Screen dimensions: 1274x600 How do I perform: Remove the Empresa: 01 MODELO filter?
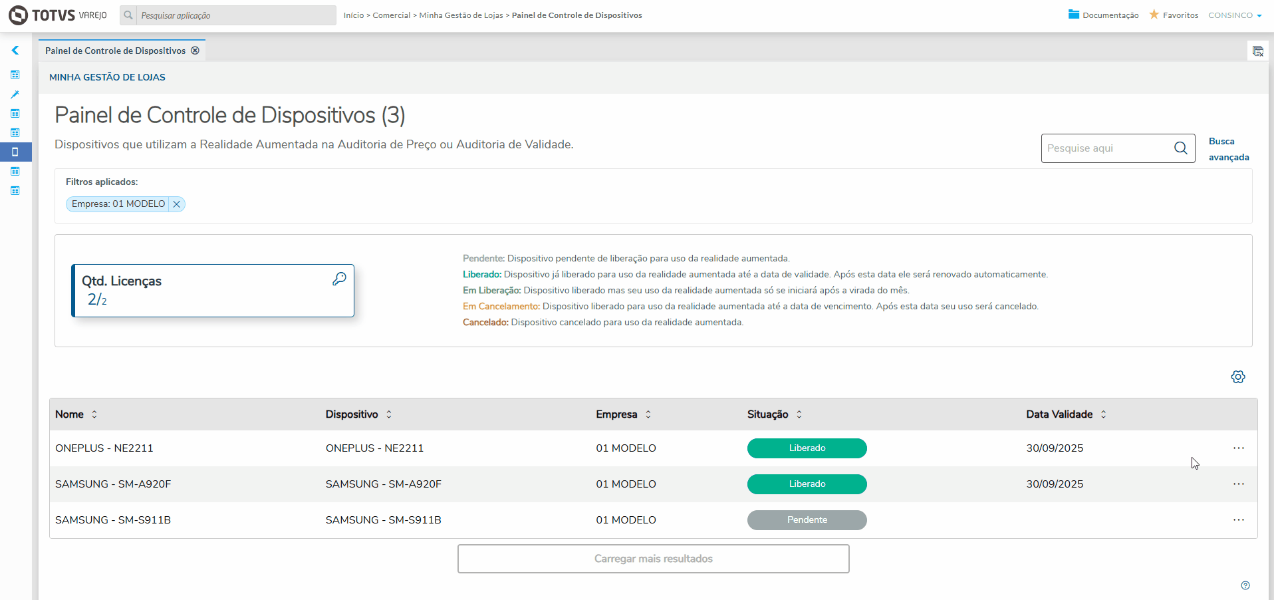coord(177,204)
